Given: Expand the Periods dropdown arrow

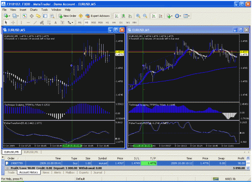Looking at the screenshot, I should [x=180, y=16].
